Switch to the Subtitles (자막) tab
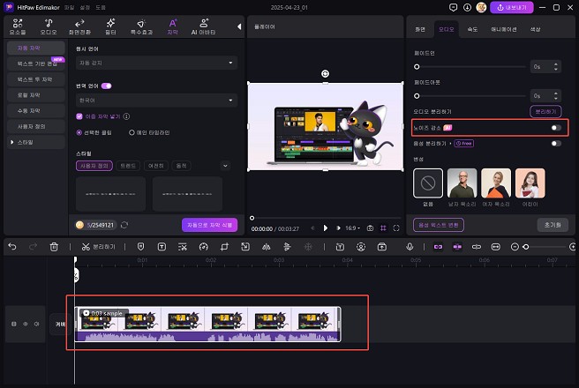This screenshot has width=579, height=388. [172, 26]
